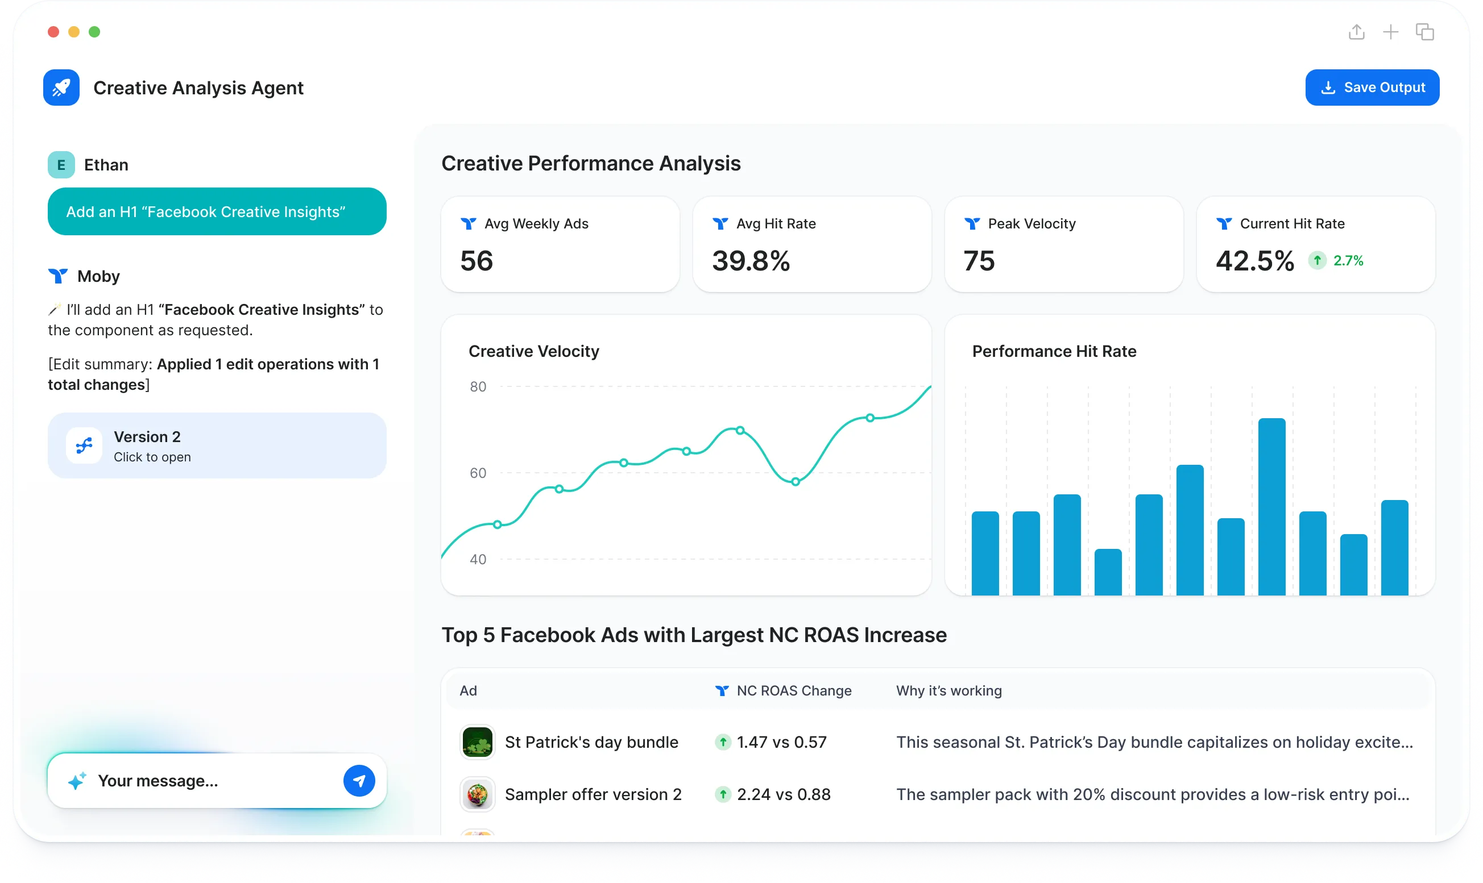Click the Avg Weekly Ads metric card

pos(560,244)
